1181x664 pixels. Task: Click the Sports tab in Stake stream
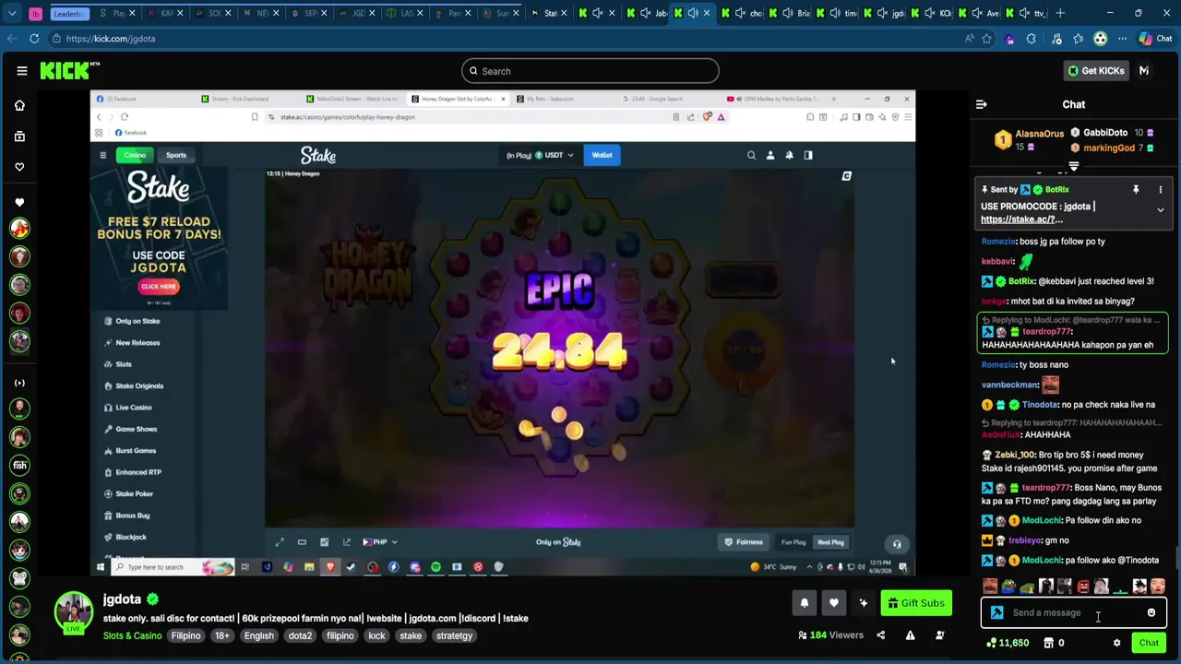[x=175, y=155]
